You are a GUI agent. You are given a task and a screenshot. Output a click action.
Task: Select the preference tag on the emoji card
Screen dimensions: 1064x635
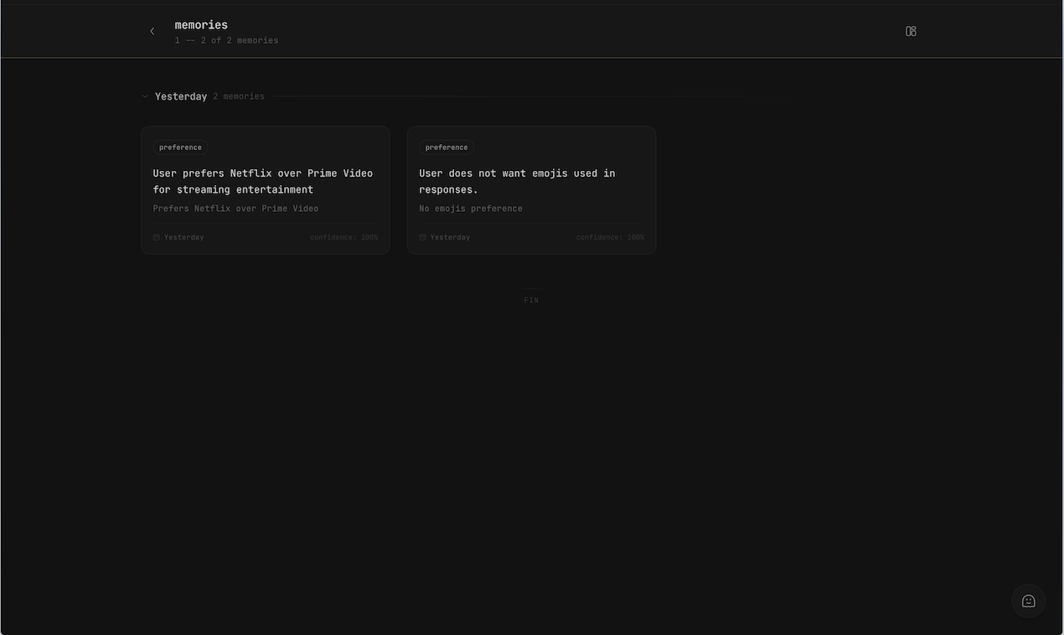coord(446,147)
